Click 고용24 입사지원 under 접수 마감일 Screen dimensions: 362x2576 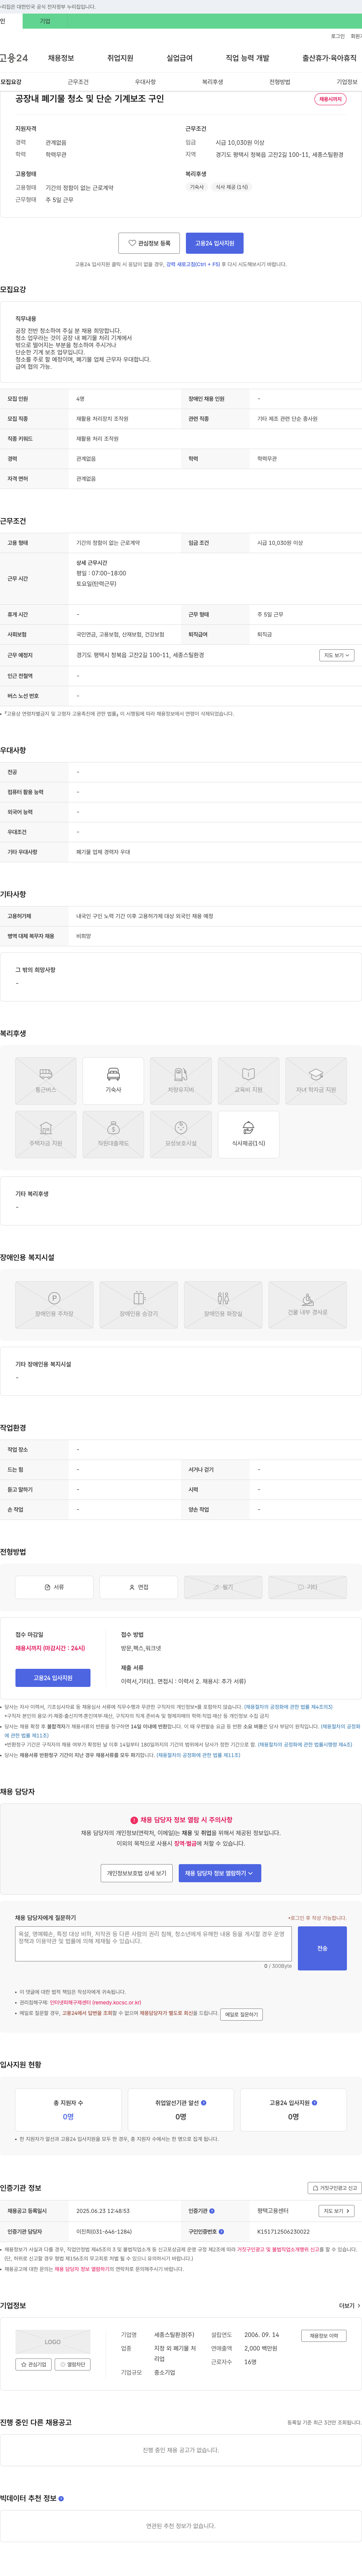[53, 1677]
